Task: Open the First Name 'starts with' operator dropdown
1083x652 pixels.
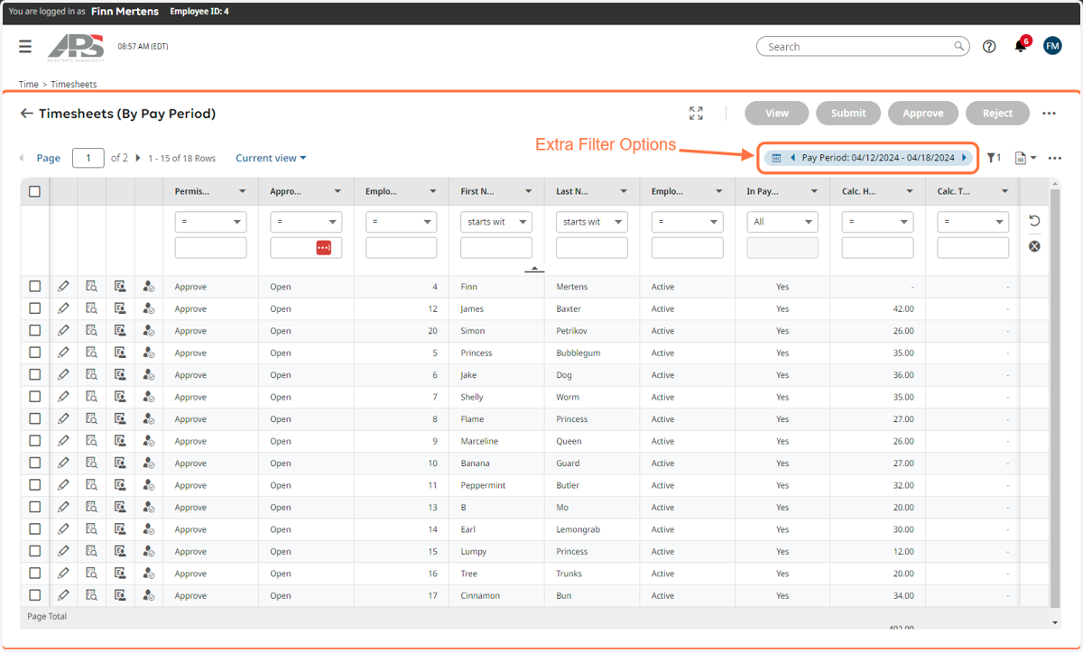Action: click(x=496, y=222)
